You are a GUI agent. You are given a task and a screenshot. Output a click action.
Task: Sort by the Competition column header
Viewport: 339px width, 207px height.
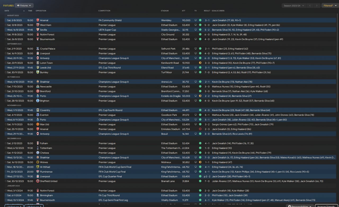coord(104,11)
